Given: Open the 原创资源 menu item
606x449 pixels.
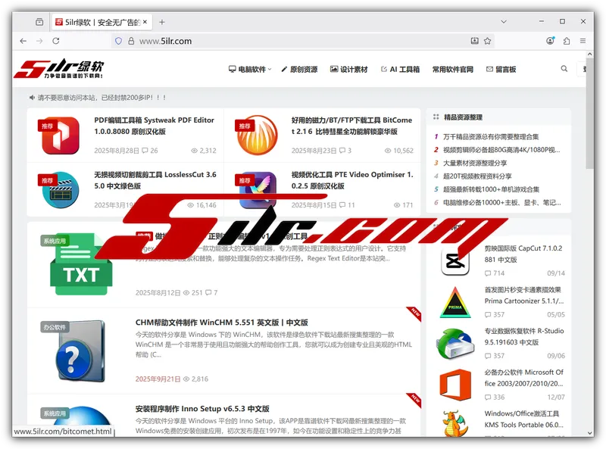Looking at the screenshot, I should pyautogui.click(x=299, y=69).
